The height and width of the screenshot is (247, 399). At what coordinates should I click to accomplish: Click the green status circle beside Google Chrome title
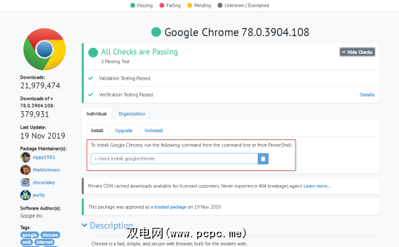tap(156, 32)
